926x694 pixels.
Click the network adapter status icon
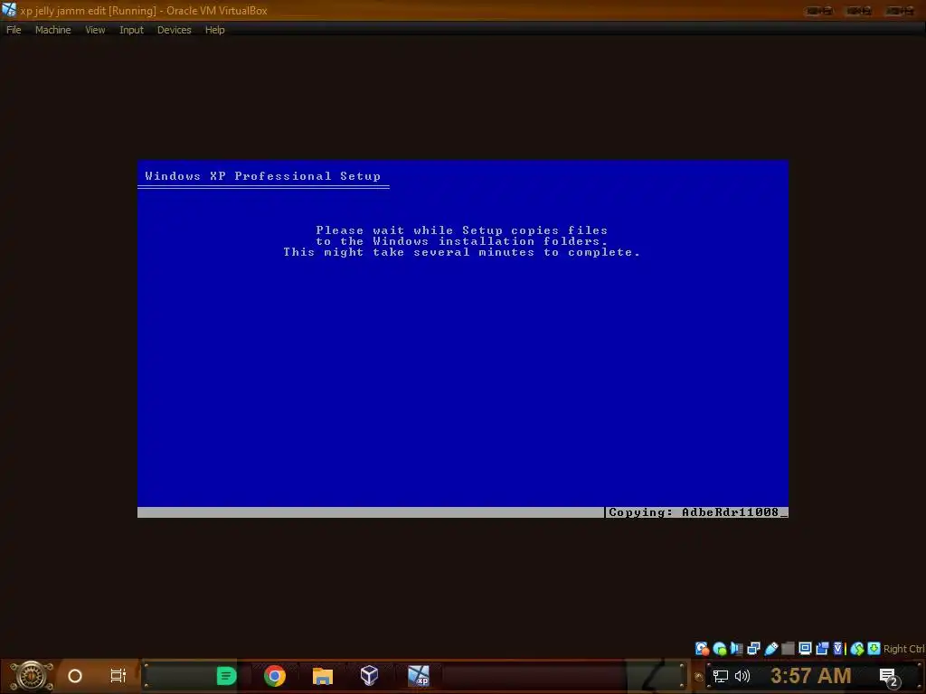753,649
